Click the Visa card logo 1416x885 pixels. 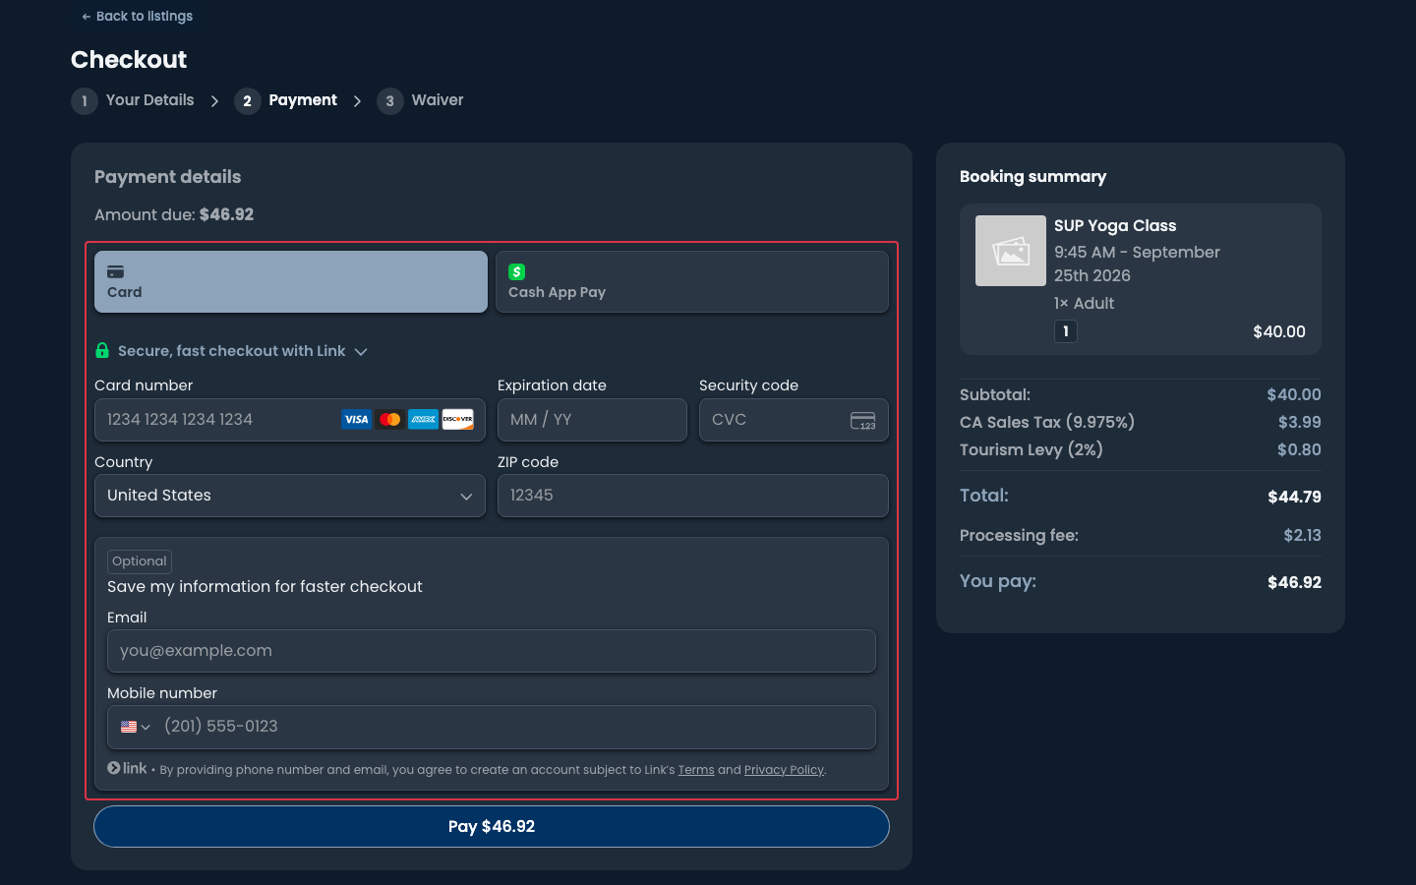point(356,420)
